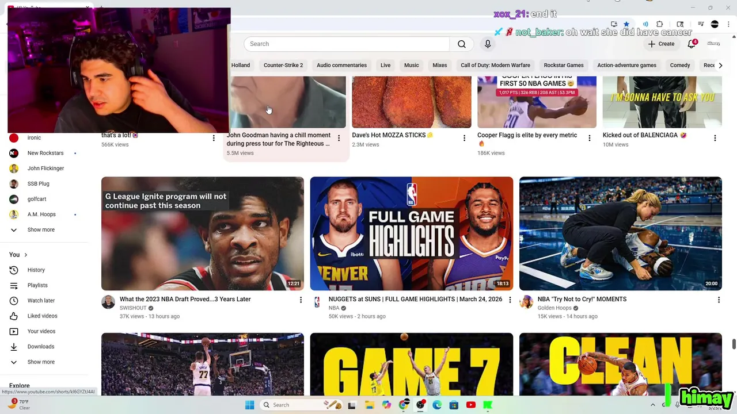Screen dimensions: 737x414
Task: Select the Mixes filter chip
Action: point(440,66)
